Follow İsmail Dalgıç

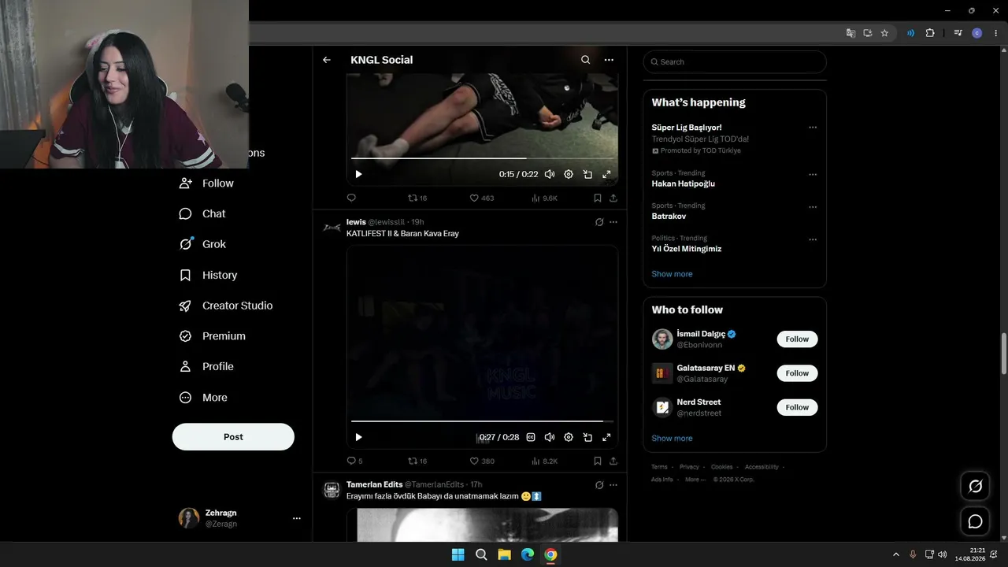click(x=797, y=339)
